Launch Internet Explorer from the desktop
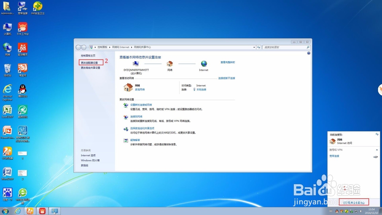The height and width of the screenshot is (215, 382). pos(7,92)
